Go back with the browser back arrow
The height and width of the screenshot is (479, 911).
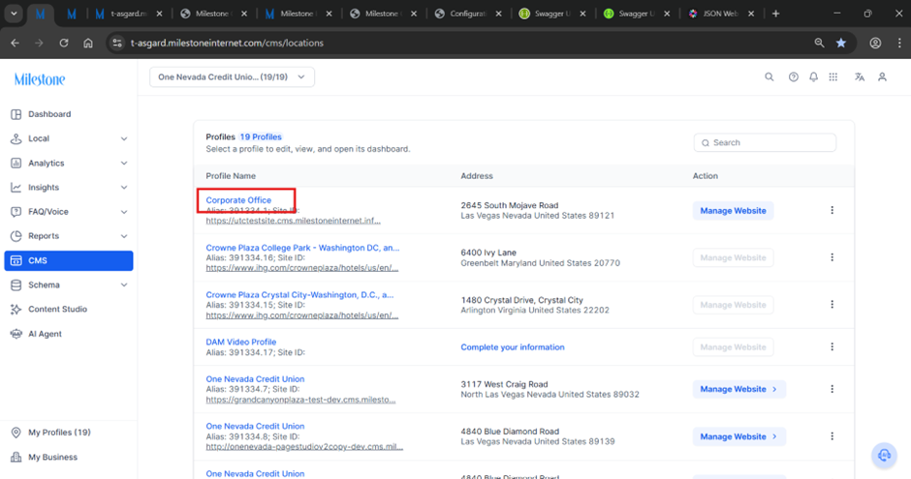pos(16,43)
